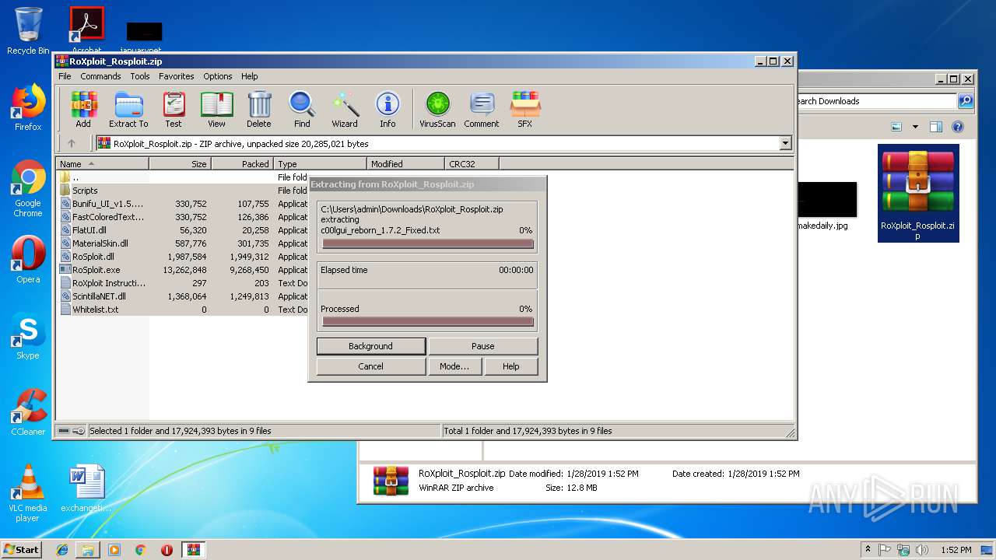Viewport: 996px width, 560px height.
Task: Click the Find magnifier icon
Action: 302,109
